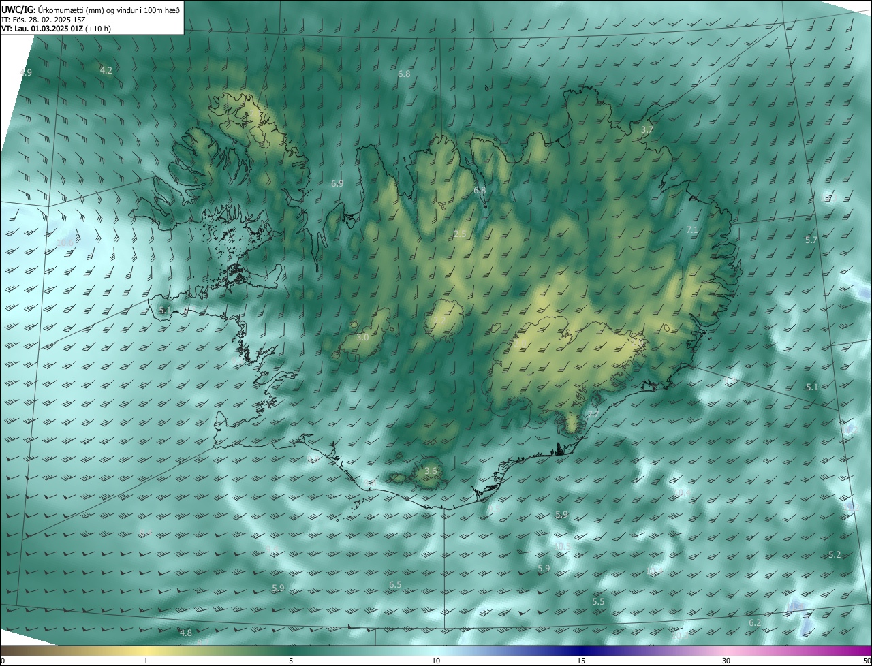This screenshot has height=666, width=872.
Task: Click the 3.0 value label on the map
Action: pos(363,337)
